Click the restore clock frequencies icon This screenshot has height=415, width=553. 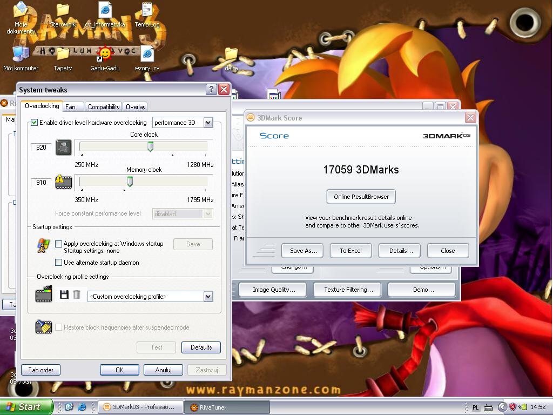(44, 327)
